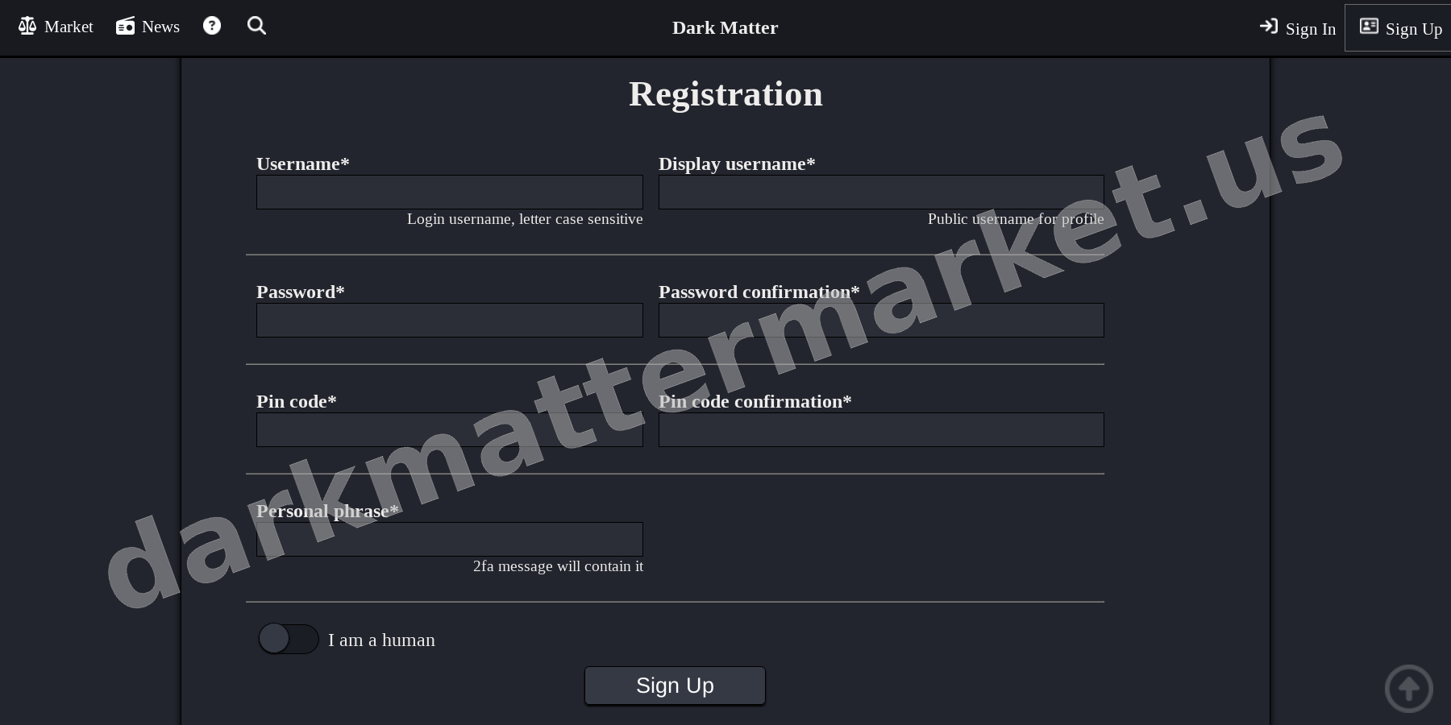Click the Personal phrase input field
This screenshot has height=725, width=1451.
coord(449,539)
